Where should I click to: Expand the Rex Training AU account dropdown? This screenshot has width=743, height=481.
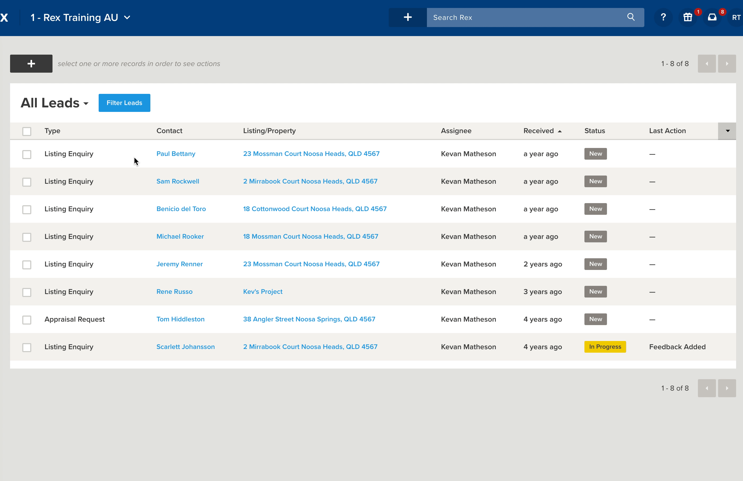(80, 18)
